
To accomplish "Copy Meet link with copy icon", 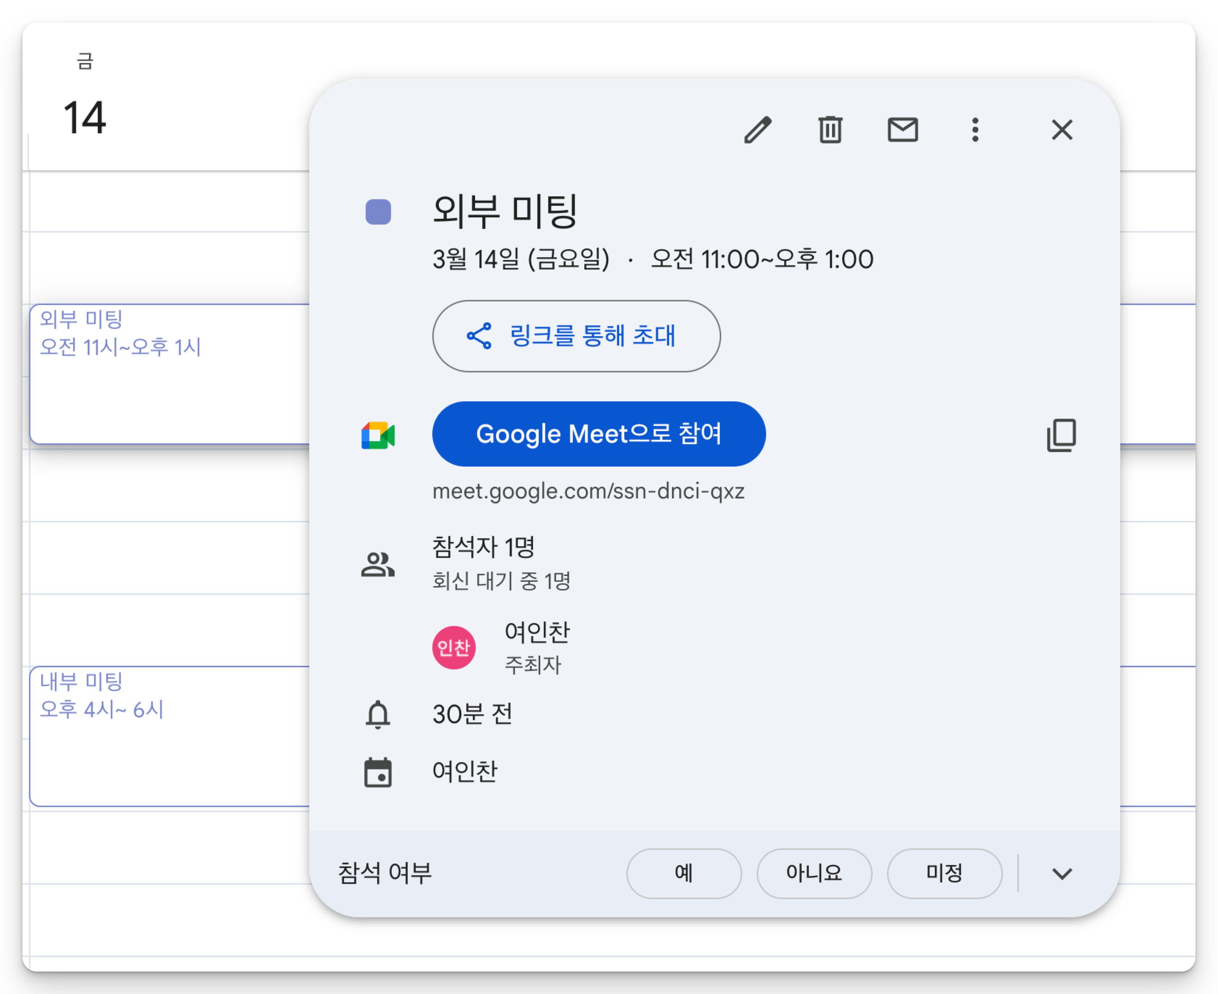I will [x=1061, y=435].
